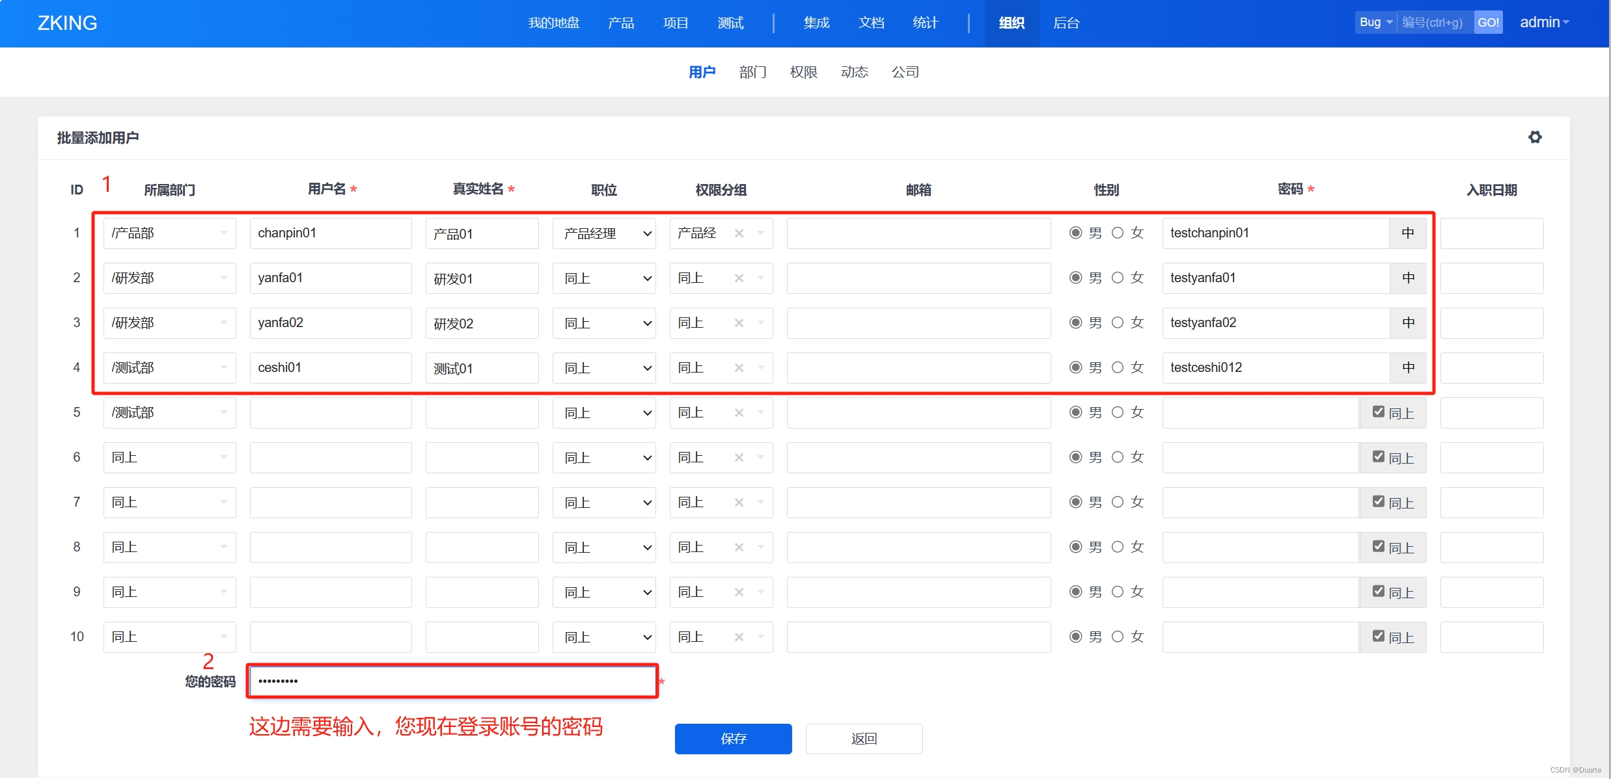Screen dimensions: 1611x779
Task: Click the 您的密码 input field
Action: [452, 681]
